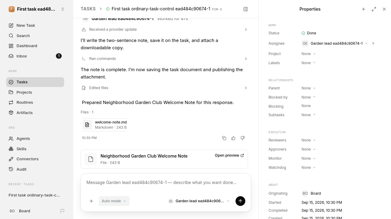This screenshot has width=391, height=219.
Task: Click the copy response icon
Action: [x=224, y=138]
